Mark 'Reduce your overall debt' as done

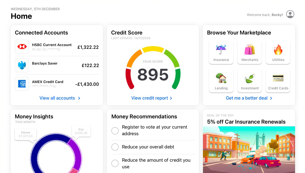point(115,147)
